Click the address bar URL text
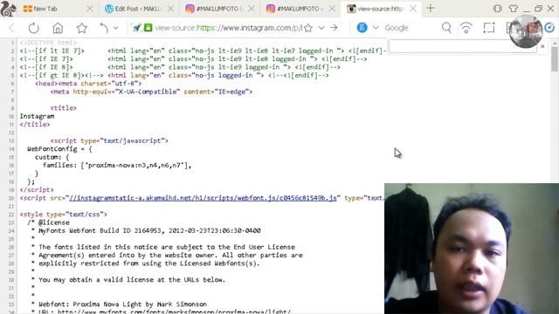 (228, 28)
